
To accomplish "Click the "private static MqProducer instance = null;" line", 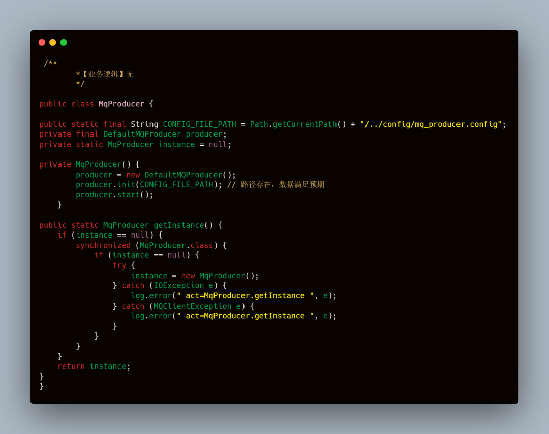I will (135, 145).
